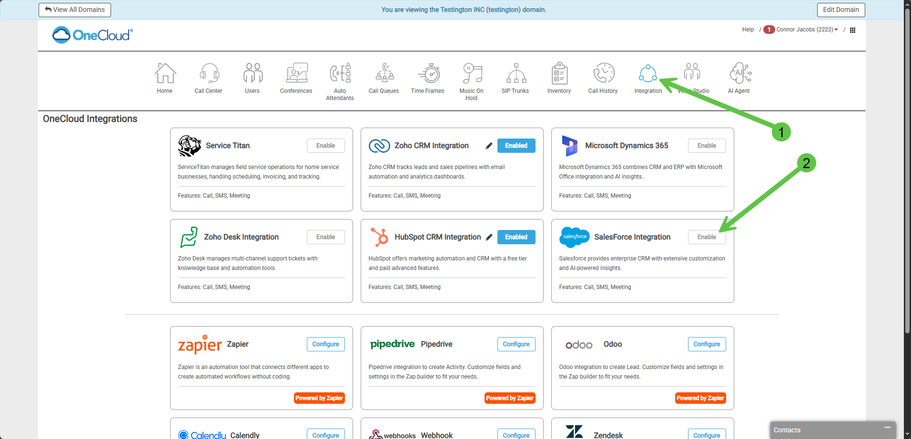The width and height of the screenshot is (911, 439).
Task: Go to the Call Queues icon
Action: coord(384,74)
